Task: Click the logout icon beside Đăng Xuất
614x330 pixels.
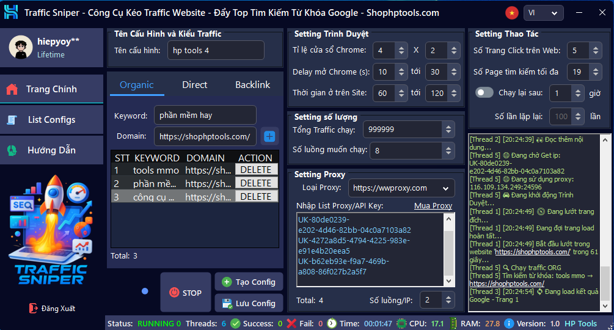Action: click(x=33, y=309)
